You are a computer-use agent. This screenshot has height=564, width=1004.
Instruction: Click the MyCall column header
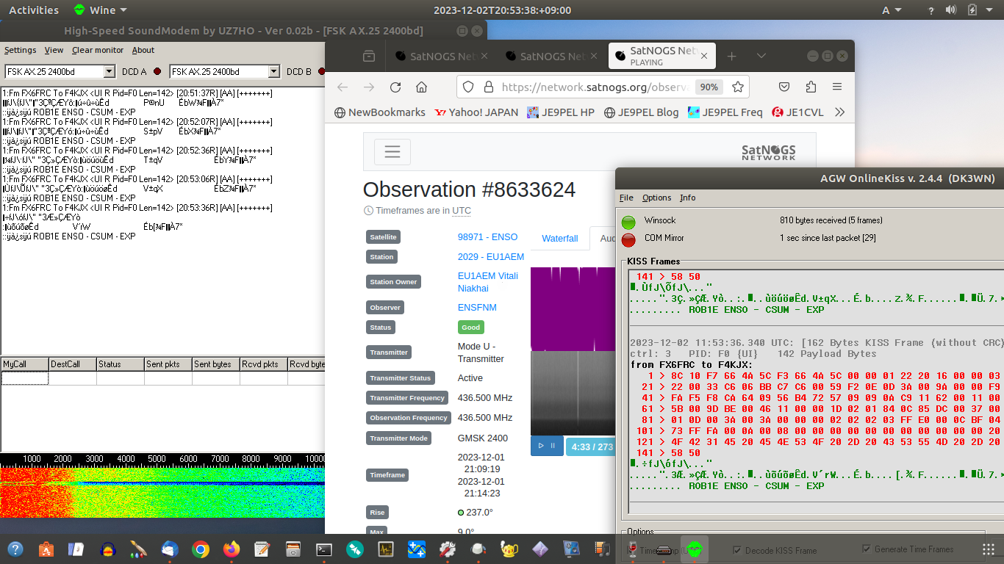coord(24,364)
